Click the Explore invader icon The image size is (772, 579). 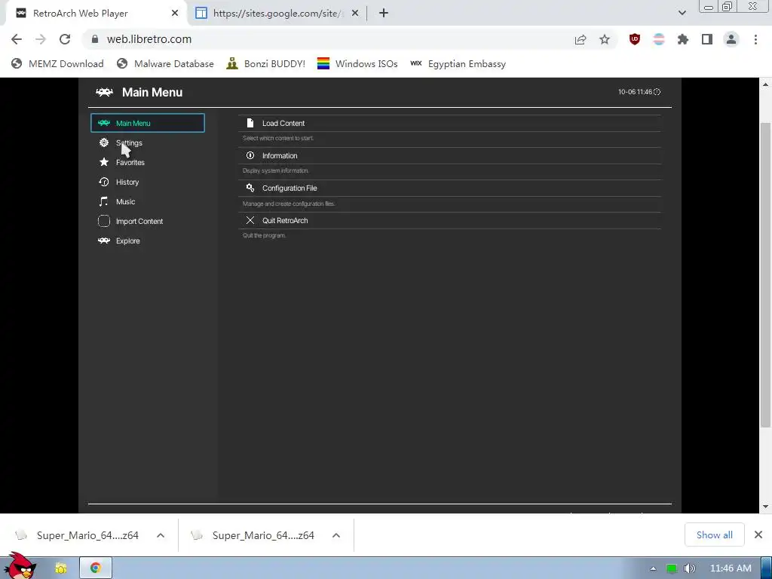pos(104,240)
